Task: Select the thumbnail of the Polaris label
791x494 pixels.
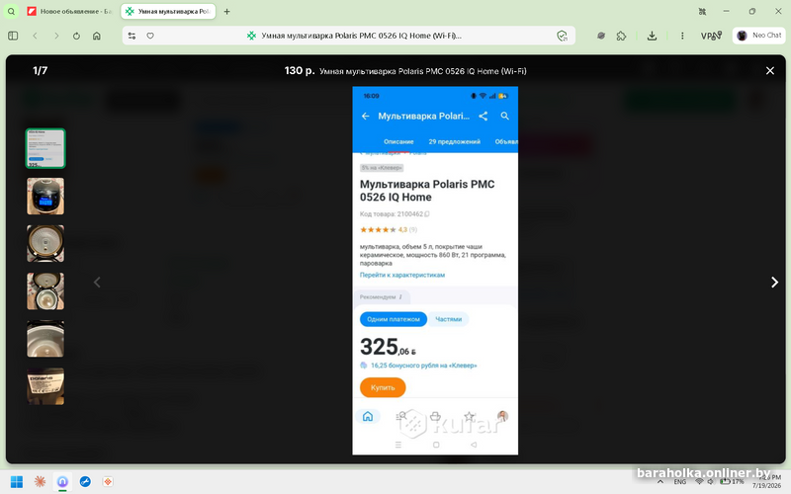Action: click(x=45, y=386)
